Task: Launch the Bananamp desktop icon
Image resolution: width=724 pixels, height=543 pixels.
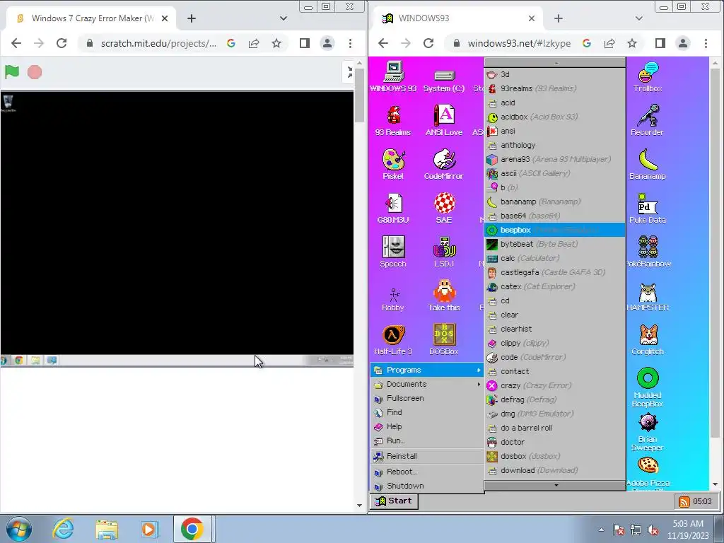Action: (x=648, y=164)
